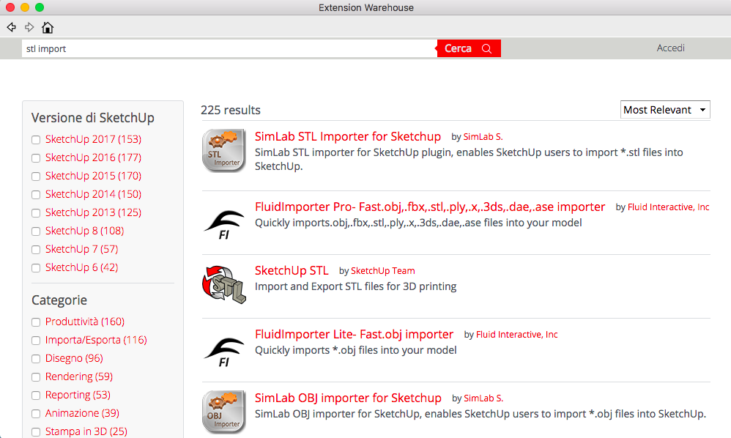Open the FluidImporter Pro extension title
Image resolution: width=731 pixels, height=438 pixels.
coord(430,207)
